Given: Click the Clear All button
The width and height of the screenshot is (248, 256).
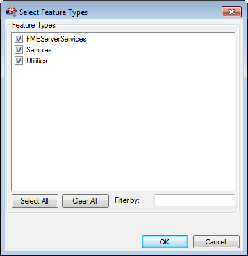Looking at the screenshot, I should tap(85, 201).
